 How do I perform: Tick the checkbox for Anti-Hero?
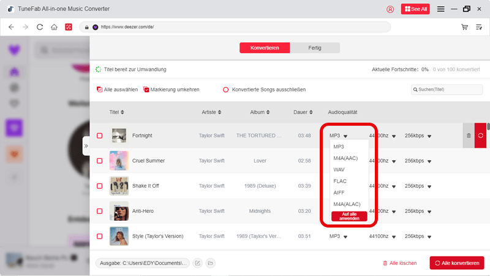click(x=99, y=211)
